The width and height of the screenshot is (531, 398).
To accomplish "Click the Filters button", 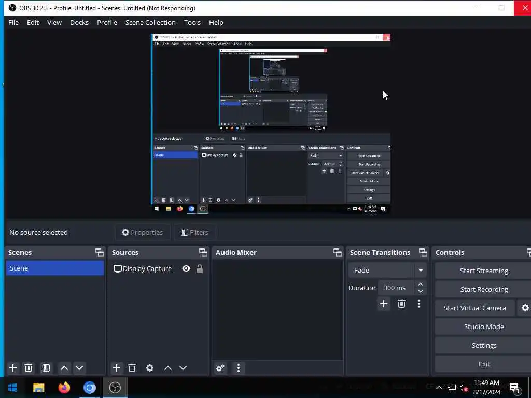I will (195, 233).
